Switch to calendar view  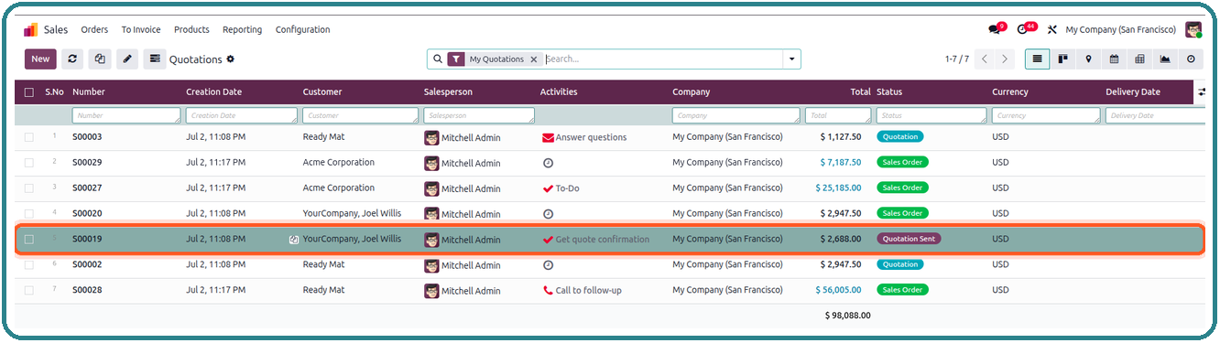point(1114,59)
